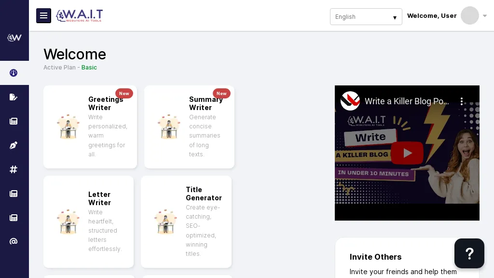Expand the user account caret menu
Screen dimensions: 494x278
485,16
